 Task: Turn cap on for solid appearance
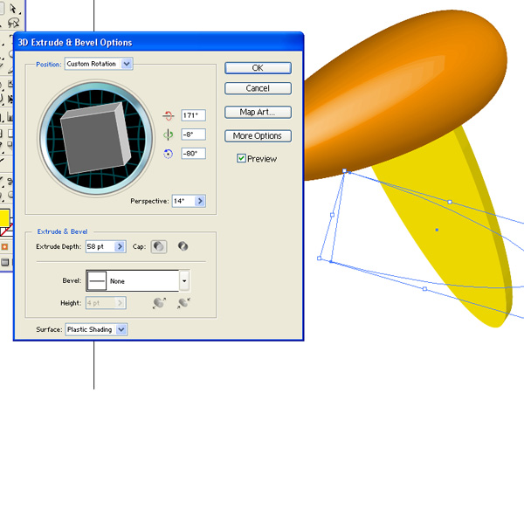pos(159,246)
